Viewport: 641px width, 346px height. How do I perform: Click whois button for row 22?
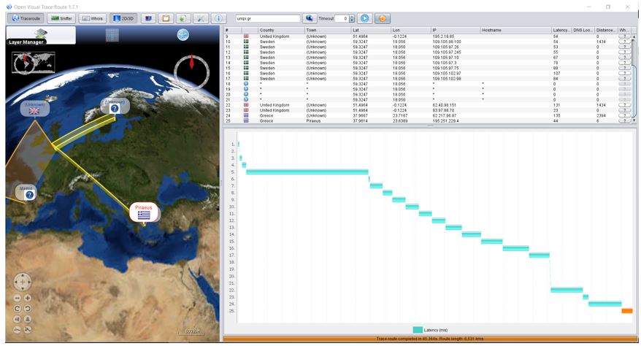pyautogui.click(x=624, y=105)
